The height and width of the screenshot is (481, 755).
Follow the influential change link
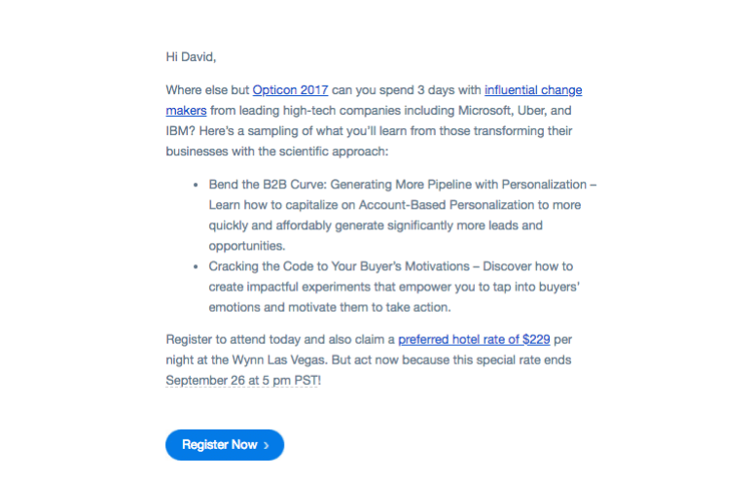tap(533, 90)
